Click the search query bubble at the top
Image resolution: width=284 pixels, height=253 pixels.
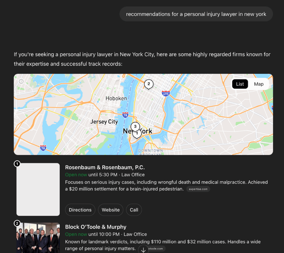(x=196, y=14)
